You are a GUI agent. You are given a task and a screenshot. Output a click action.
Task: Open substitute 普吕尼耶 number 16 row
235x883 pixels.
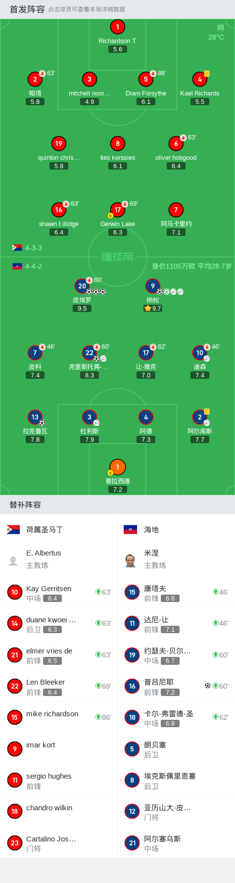pos(176,686)
